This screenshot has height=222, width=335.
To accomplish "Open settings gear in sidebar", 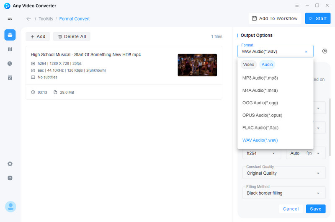I will (10, 164).
